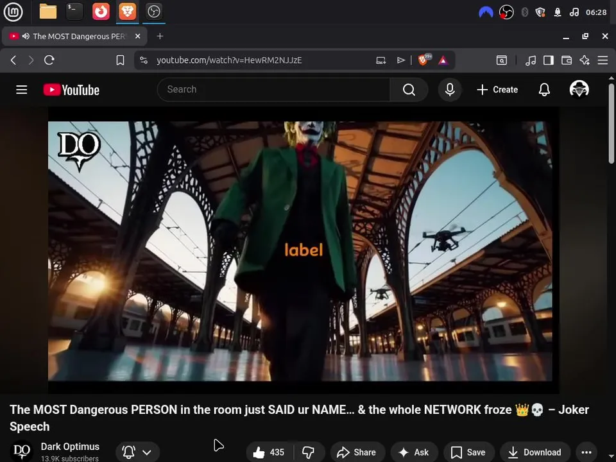Open the Dark Optimus channel link
The width and height of the screenshot is (616, 462).
(x=70, y=447)
